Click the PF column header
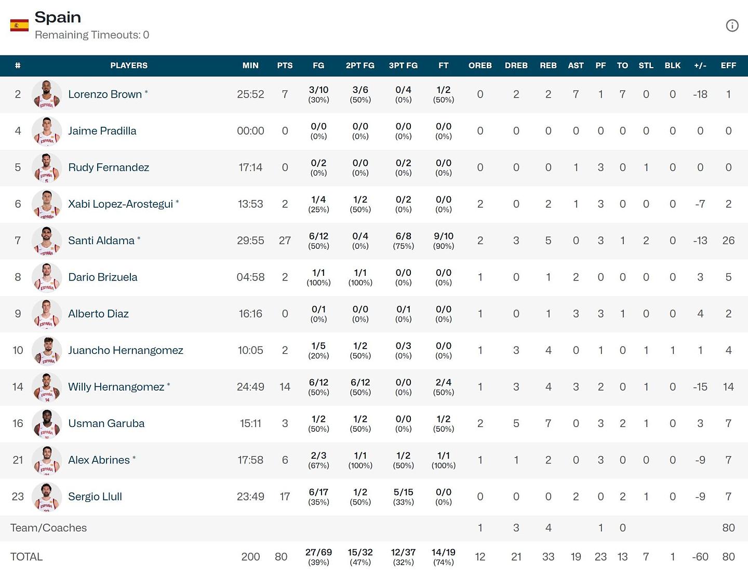 (x=600, y=65)
